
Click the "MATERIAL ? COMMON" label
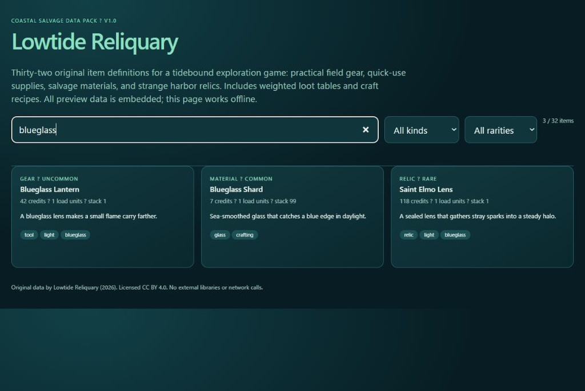[x=241, y=179]
